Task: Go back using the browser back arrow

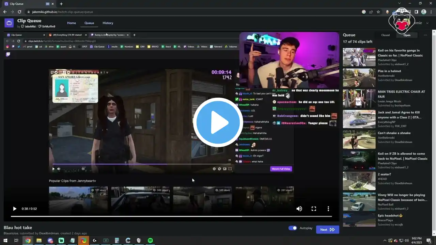Action: coord(5,12)
